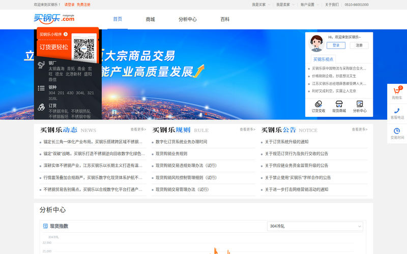This screenshot has width=407, height=254.
Task: Select steel grade 304 in 钢种
Action: pyautogui.click(x=52, y=93)
